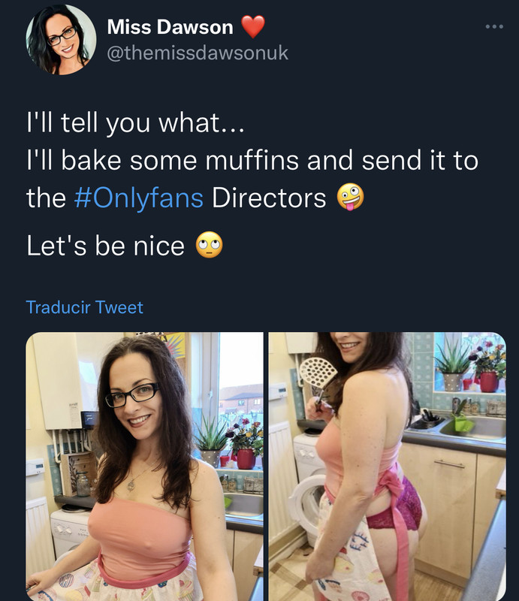
Task: Open the three-dot more options menu
Action: coord(494,26)
